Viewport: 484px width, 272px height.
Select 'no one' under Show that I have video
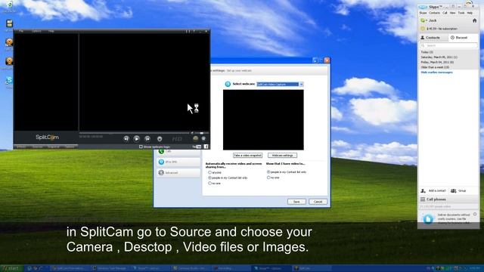pyautogui.click(x=268, y=178)
